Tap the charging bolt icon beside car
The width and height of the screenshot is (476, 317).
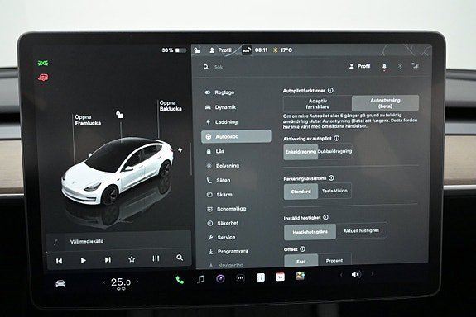click(x=180, y=150)
